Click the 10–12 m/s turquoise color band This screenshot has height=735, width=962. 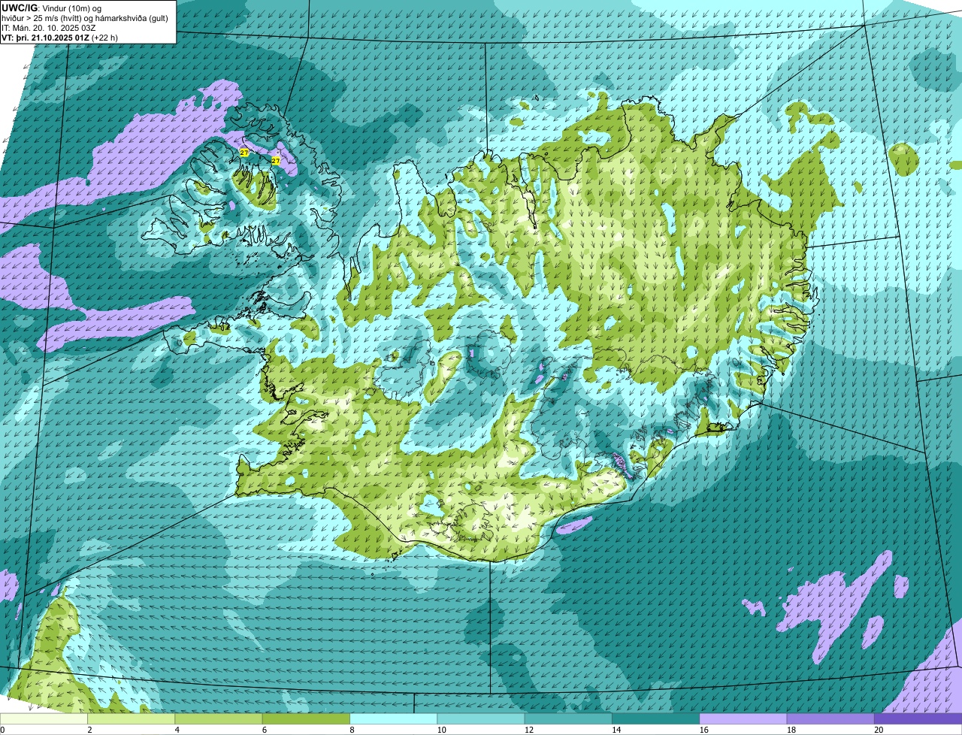pos(481,719)
